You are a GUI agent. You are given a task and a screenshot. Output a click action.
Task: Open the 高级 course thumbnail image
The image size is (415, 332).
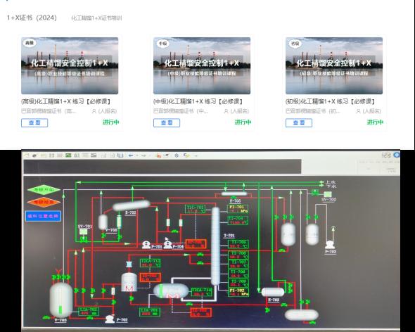tap(70, 65)
